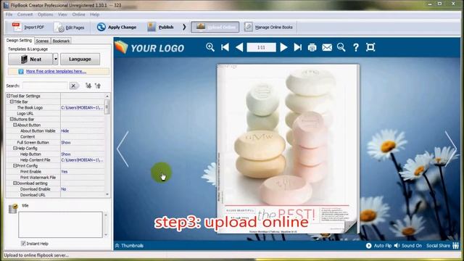Open the flipbook search magnifier icon
The image size is (464, 261).
341,47
